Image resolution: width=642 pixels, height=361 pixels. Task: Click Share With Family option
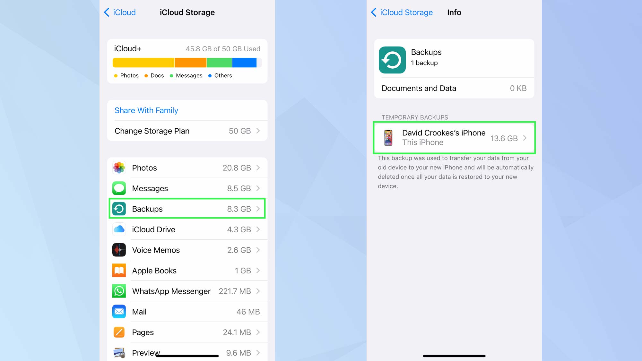click(146, 110)
